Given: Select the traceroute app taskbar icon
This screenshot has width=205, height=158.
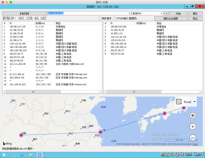Looking at the screenshot, I should pyautogui.click(x=40, y=155).
